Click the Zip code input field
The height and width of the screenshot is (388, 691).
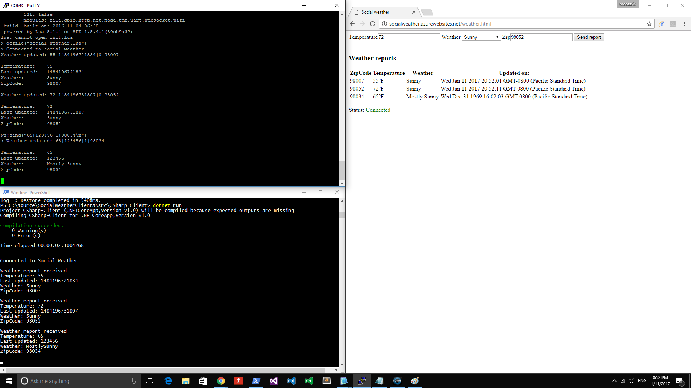(x=541, y=37)
